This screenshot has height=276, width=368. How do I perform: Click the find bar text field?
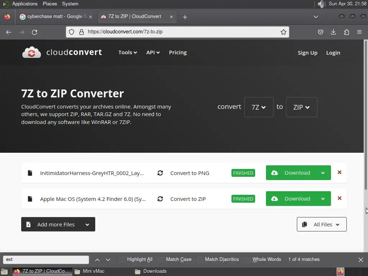pyautogui.click(x=46, y=259)
